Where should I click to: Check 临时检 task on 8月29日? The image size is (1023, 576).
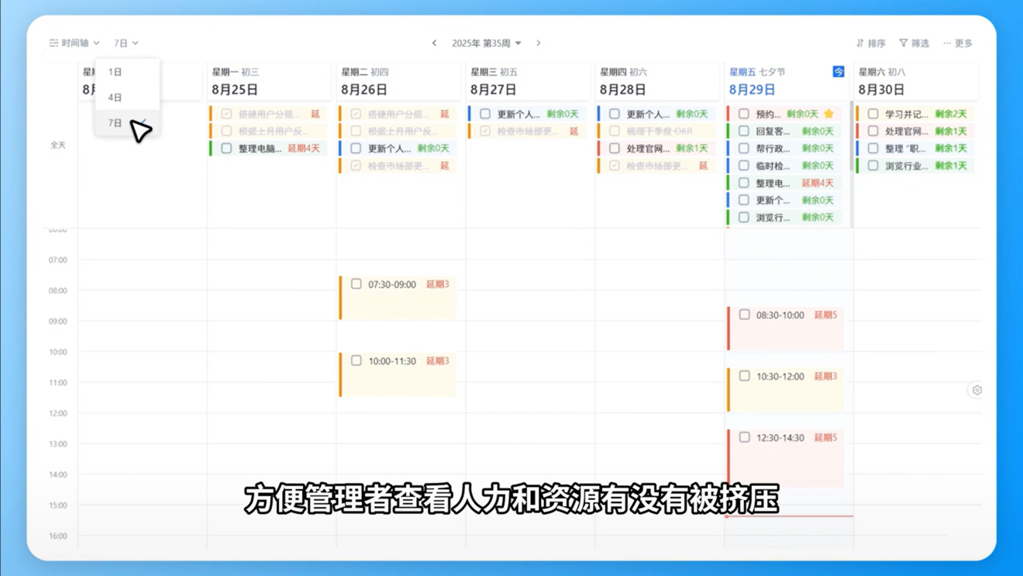[x=744, y=165]
